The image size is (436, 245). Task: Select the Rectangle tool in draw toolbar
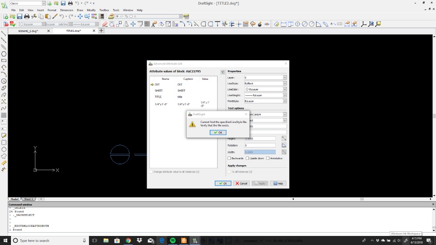(4, 60)
